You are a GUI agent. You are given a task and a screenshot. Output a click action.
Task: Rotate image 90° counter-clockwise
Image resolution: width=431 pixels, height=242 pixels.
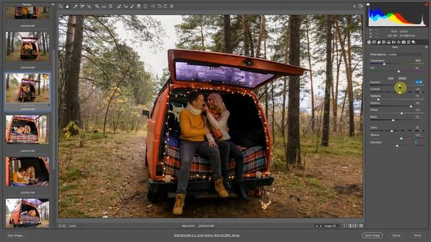[x=160, y=6]
